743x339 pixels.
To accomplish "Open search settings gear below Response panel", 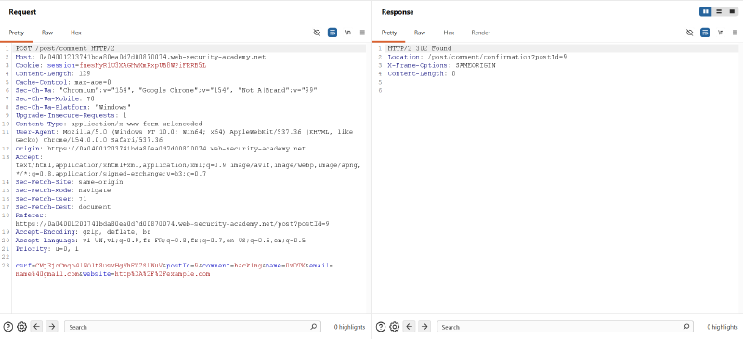I will pos(394,327).
